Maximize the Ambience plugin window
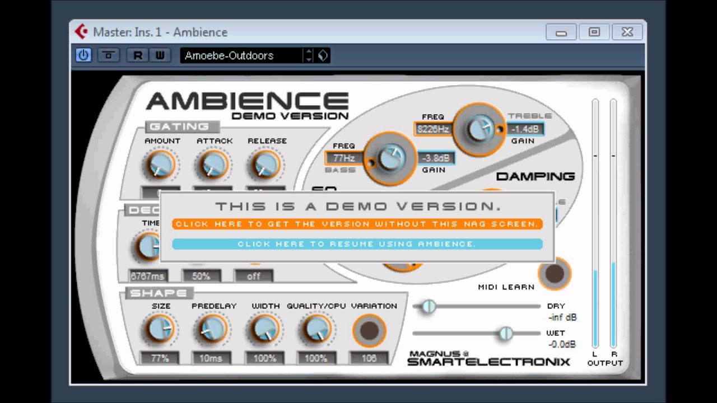Image resolution: width=717 pixels, height=403 pixels. click(594, 32)
